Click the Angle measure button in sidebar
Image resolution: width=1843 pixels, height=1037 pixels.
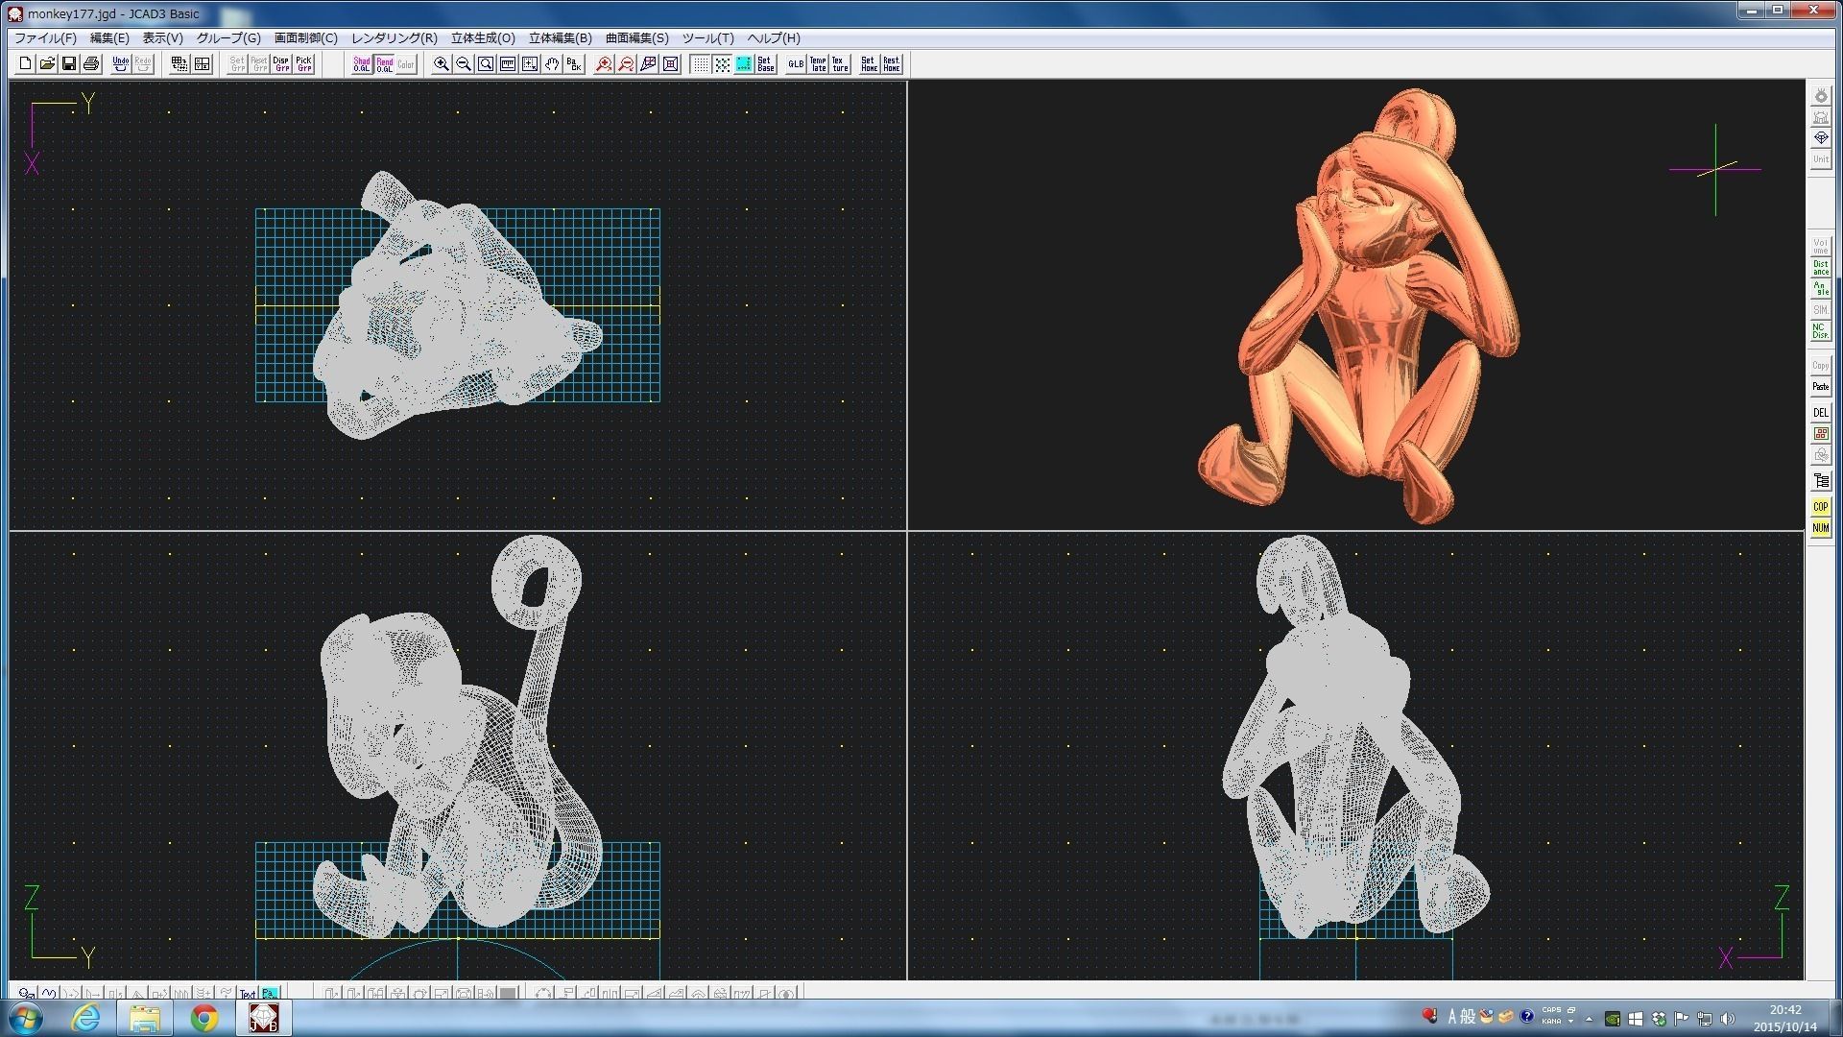click(1821, 289)
